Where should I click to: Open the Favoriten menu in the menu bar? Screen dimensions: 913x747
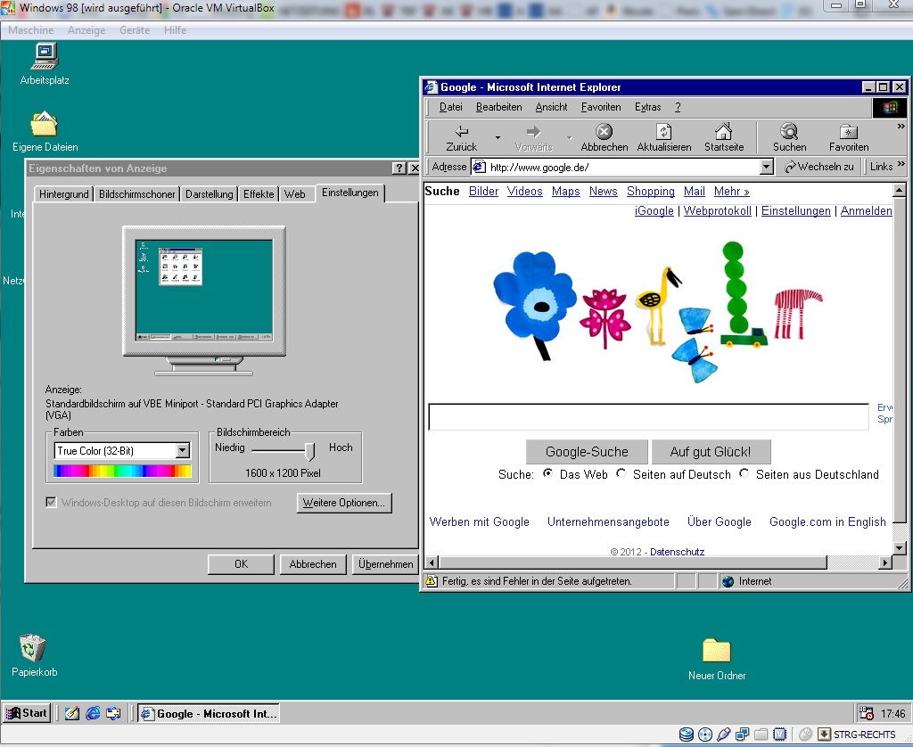[x=601, y=107]
